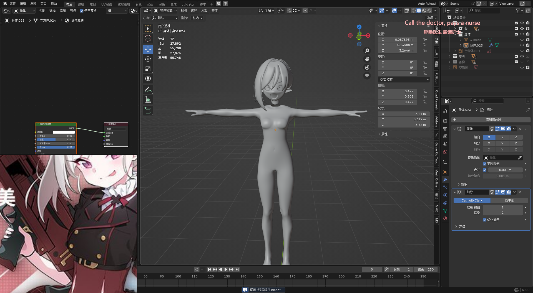533x293 pixels.
Task: Open the 文件 menu
Action: point(13,4)
